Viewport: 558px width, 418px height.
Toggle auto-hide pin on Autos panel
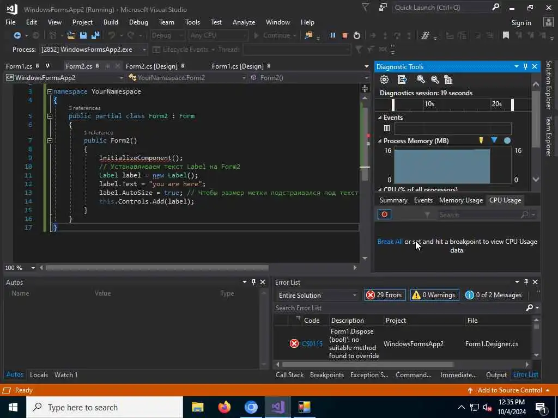253,282
